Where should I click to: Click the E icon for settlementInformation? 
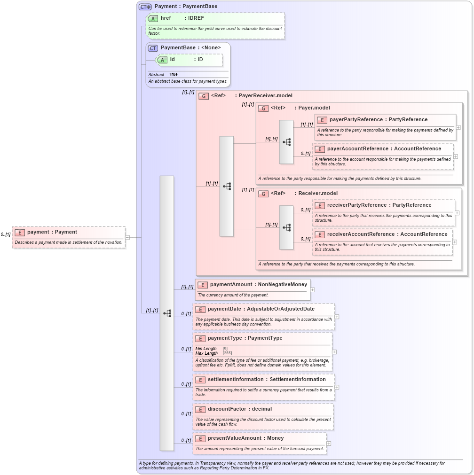(199, 380)
